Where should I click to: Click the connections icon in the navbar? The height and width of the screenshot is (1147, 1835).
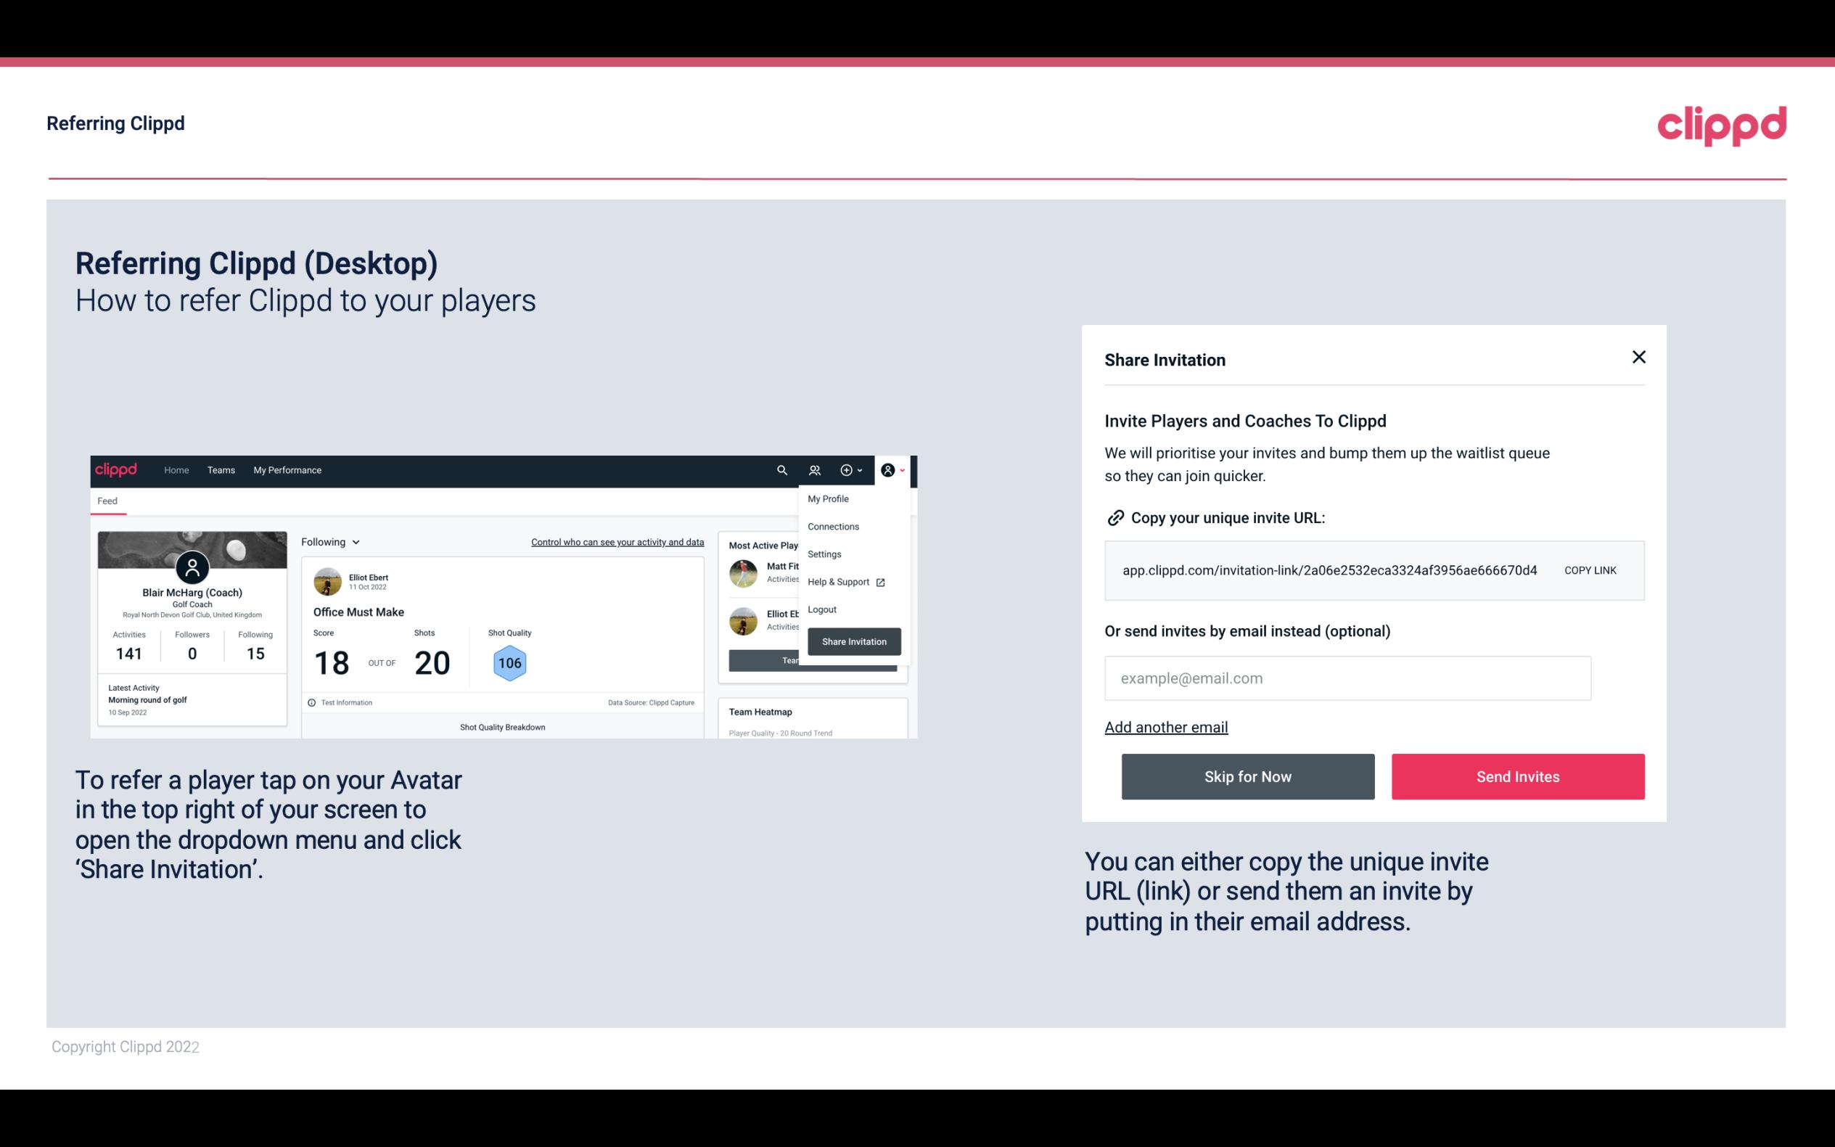point(815,469)
